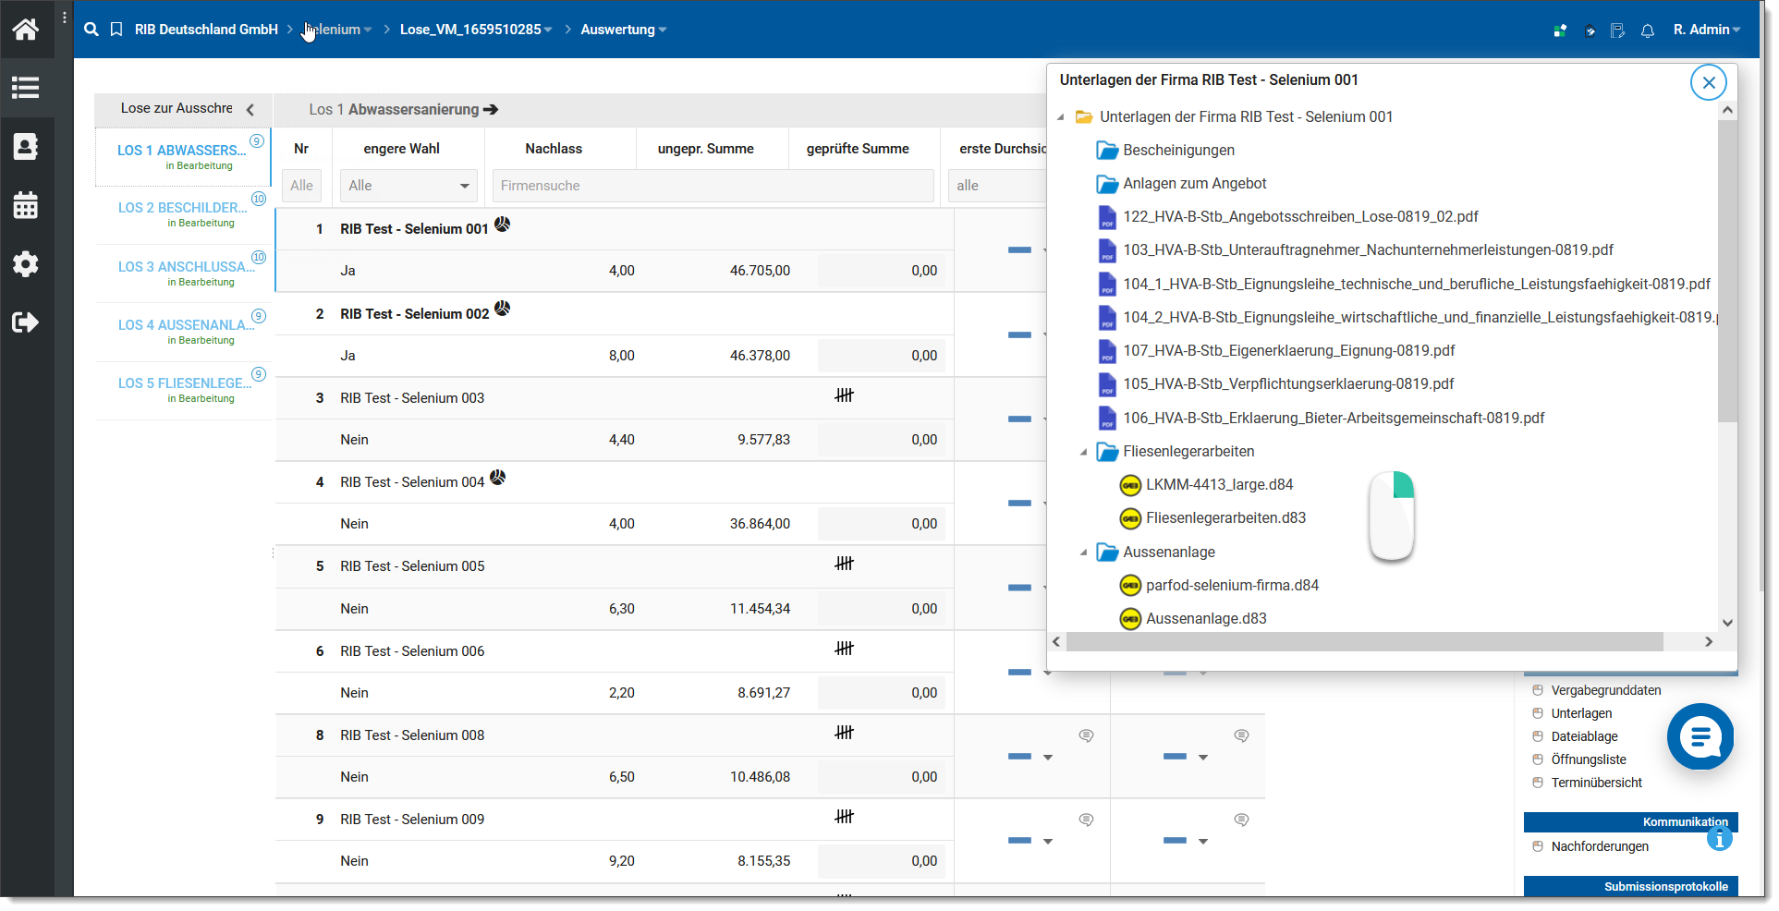
Task: Open second rating dropdown arrow in Selenium 009 row
Action: [x=1203, y=842]
